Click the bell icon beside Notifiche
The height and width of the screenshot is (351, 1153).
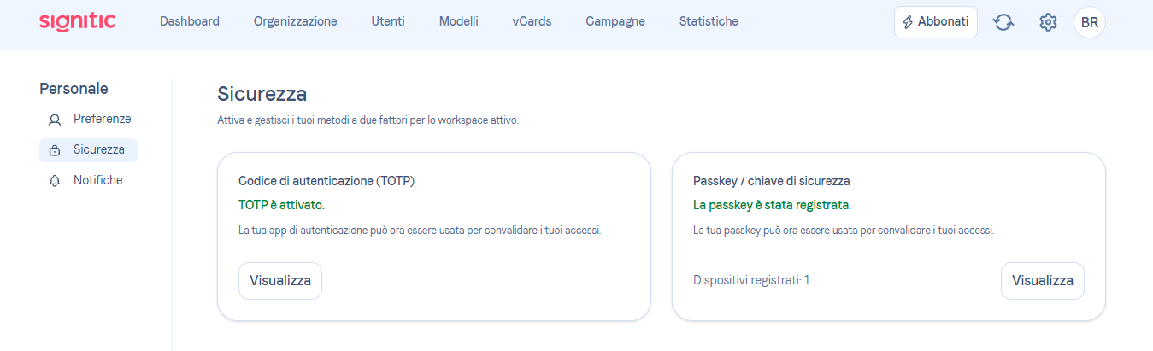55,181
